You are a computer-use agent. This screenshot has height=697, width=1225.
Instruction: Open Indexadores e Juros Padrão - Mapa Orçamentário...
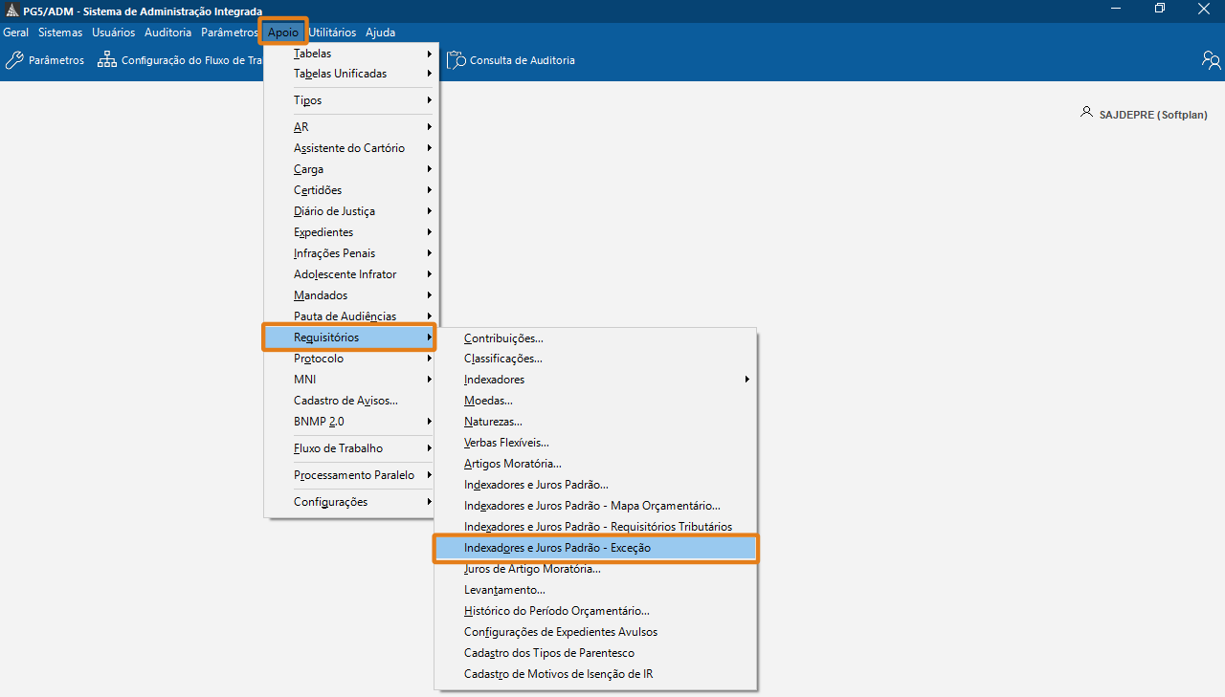pyautogui.click(x=595, y=506)
